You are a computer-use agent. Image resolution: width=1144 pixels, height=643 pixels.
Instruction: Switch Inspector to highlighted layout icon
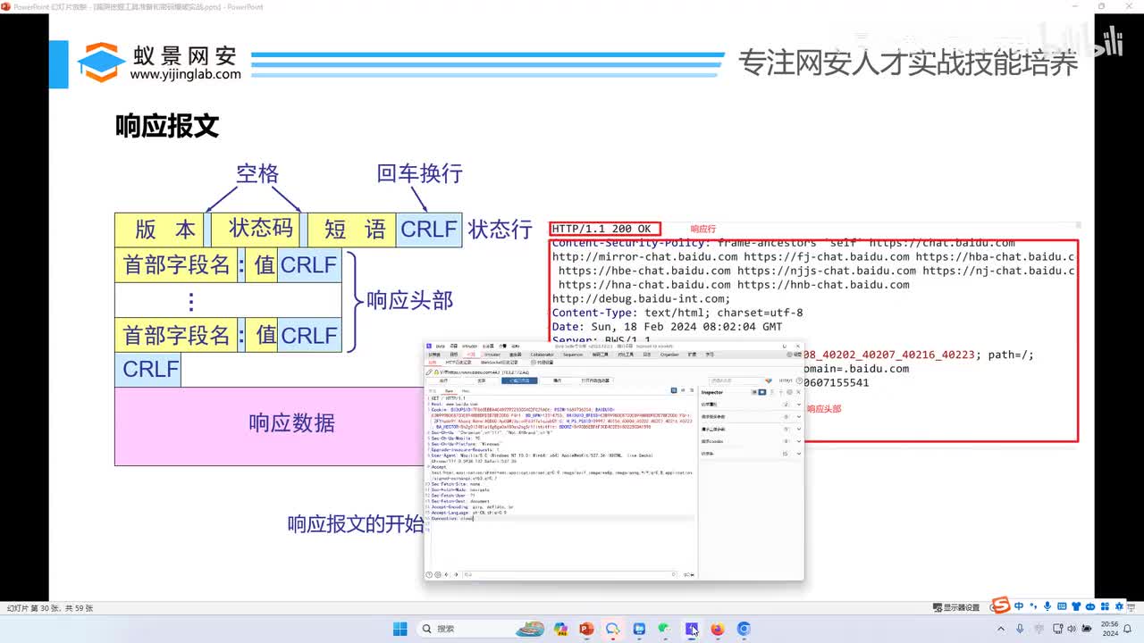click(x=762, y=392)
